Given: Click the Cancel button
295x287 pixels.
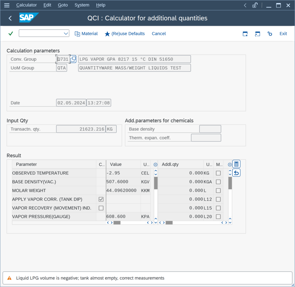Looking at the screenshot, I should pos(159,34).
